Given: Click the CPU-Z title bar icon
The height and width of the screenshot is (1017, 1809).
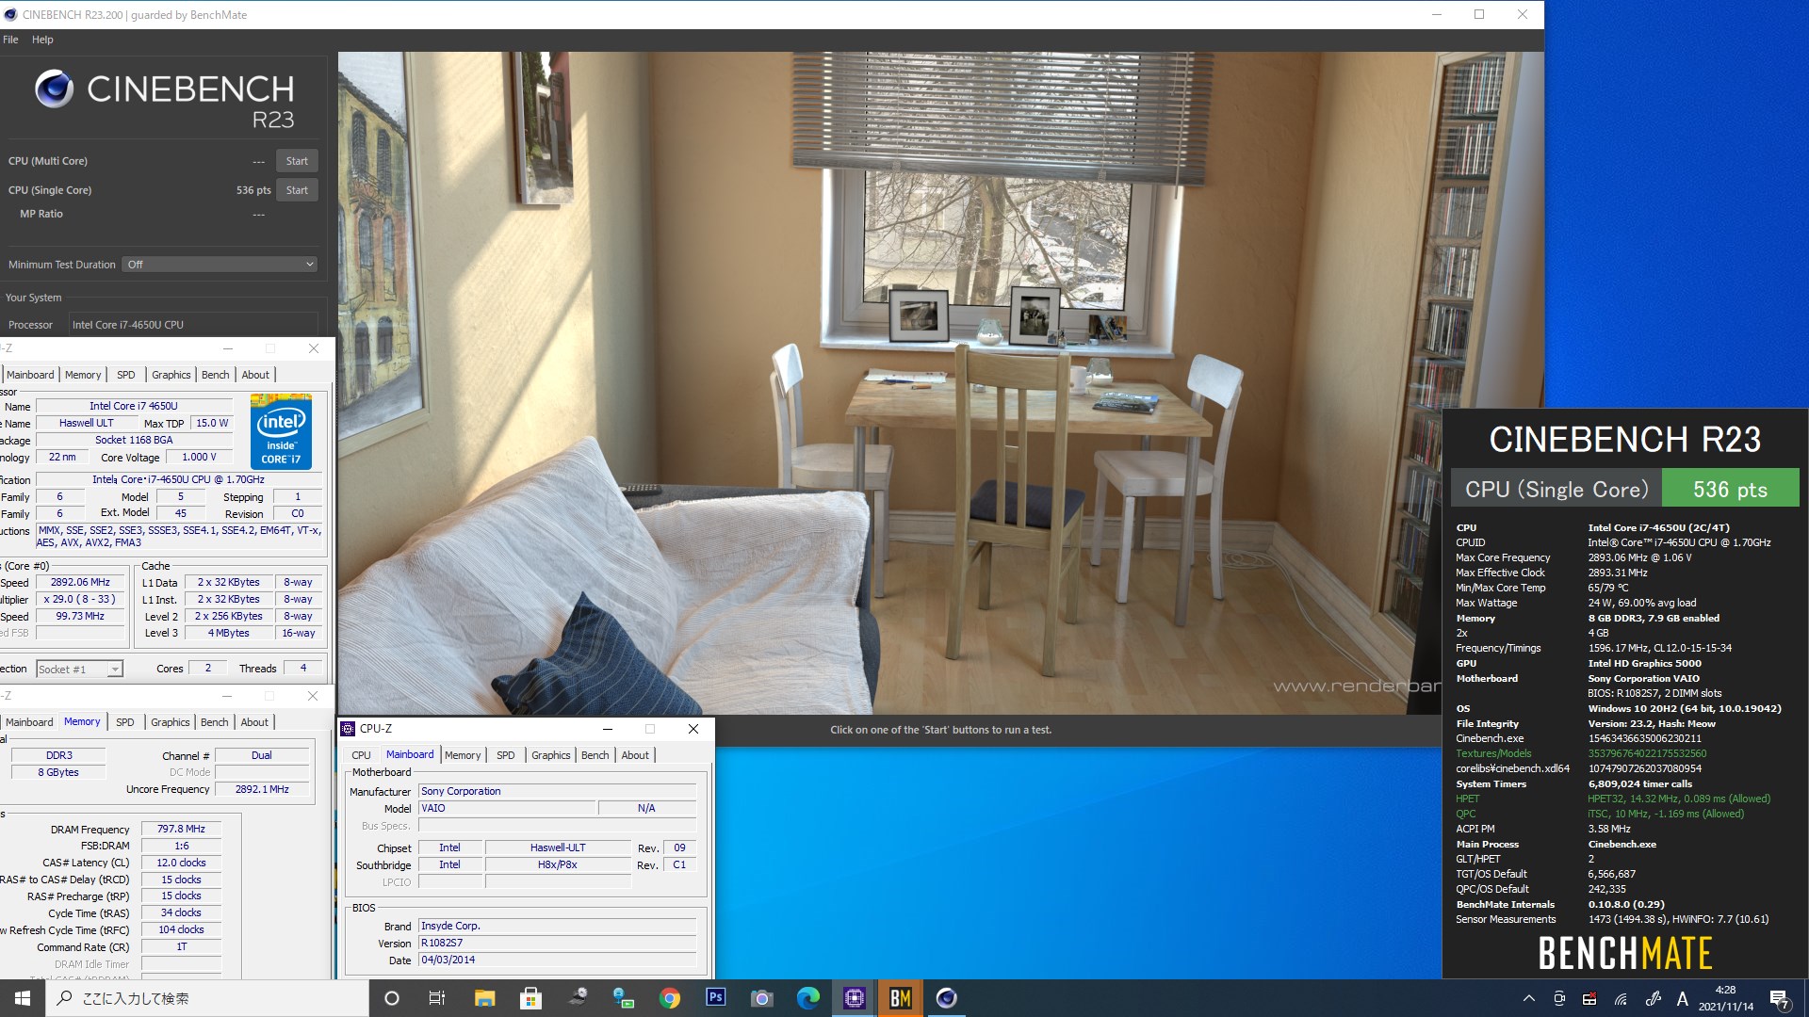Looking at the screenshot, I should [x=348, y=729].
